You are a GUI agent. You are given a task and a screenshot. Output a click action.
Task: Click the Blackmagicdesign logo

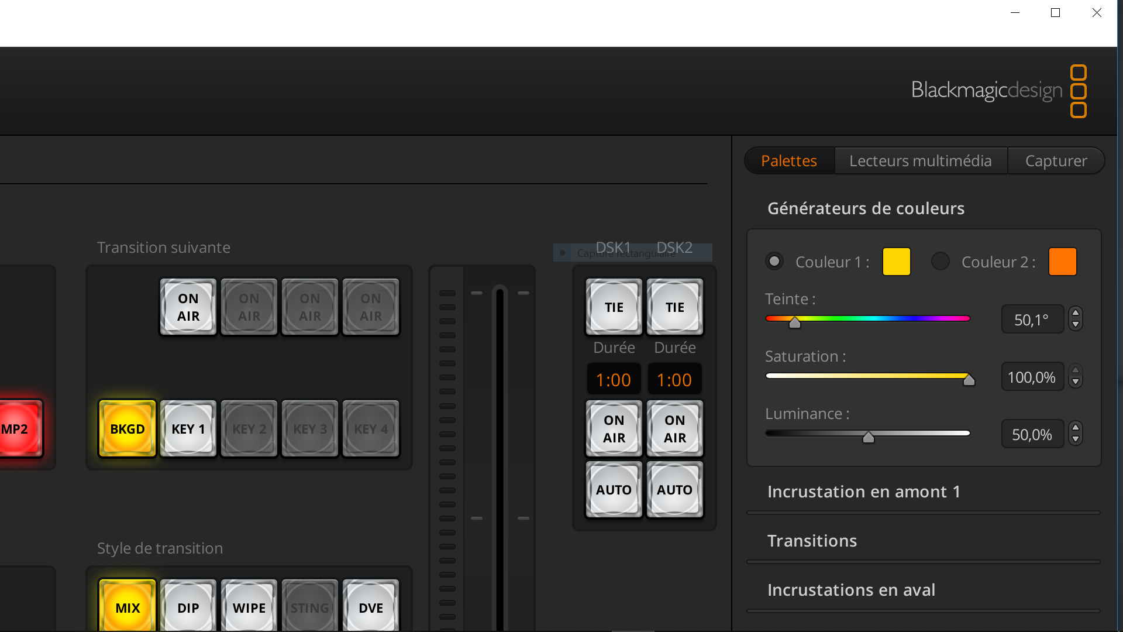[999, 91]
